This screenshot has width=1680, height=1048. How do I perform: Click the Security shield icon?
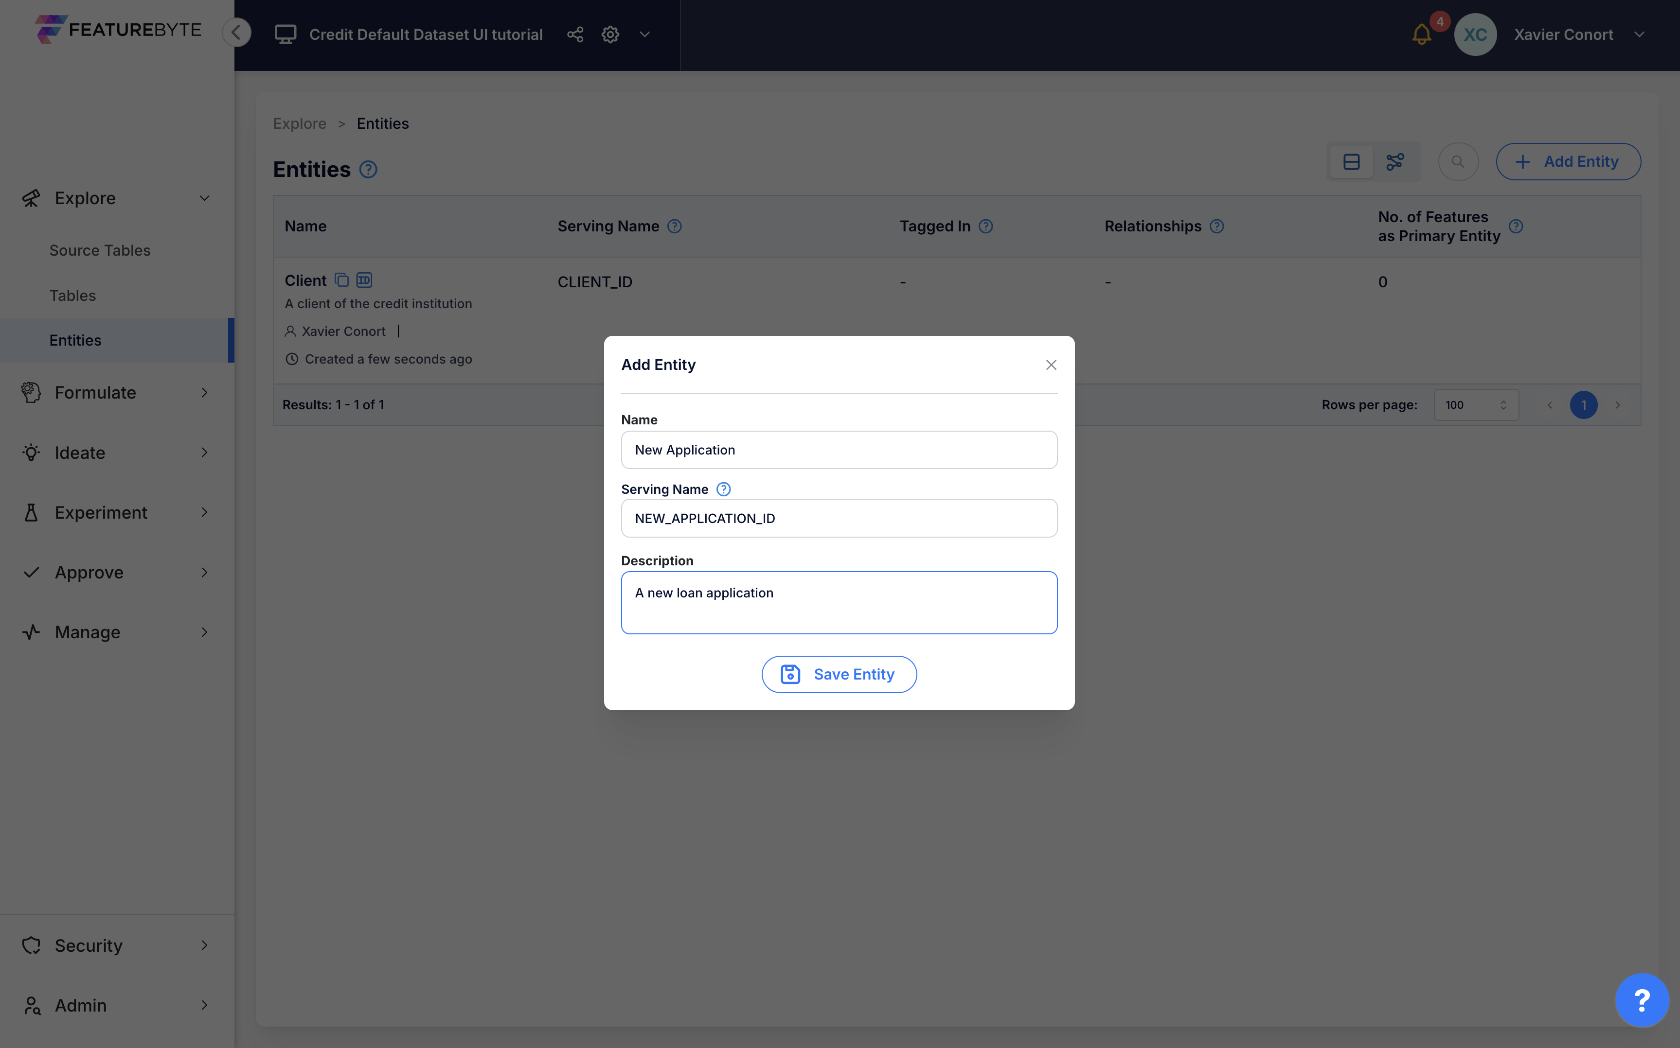(31, 945)
